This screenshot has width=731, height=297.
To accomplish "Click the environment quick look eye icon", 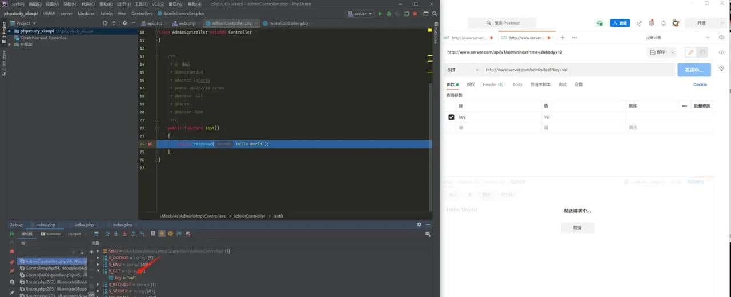I will click(721, 38).
